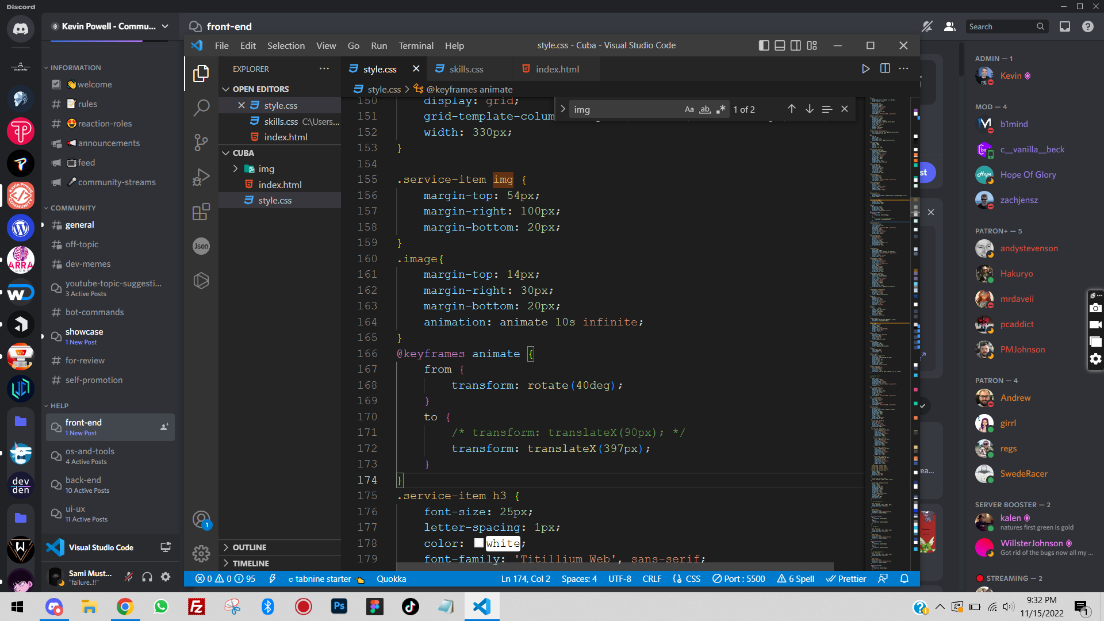Toggle Use Regular Expression in find widget
This screenshot has width=1104, height=621.
coord(721,109)
